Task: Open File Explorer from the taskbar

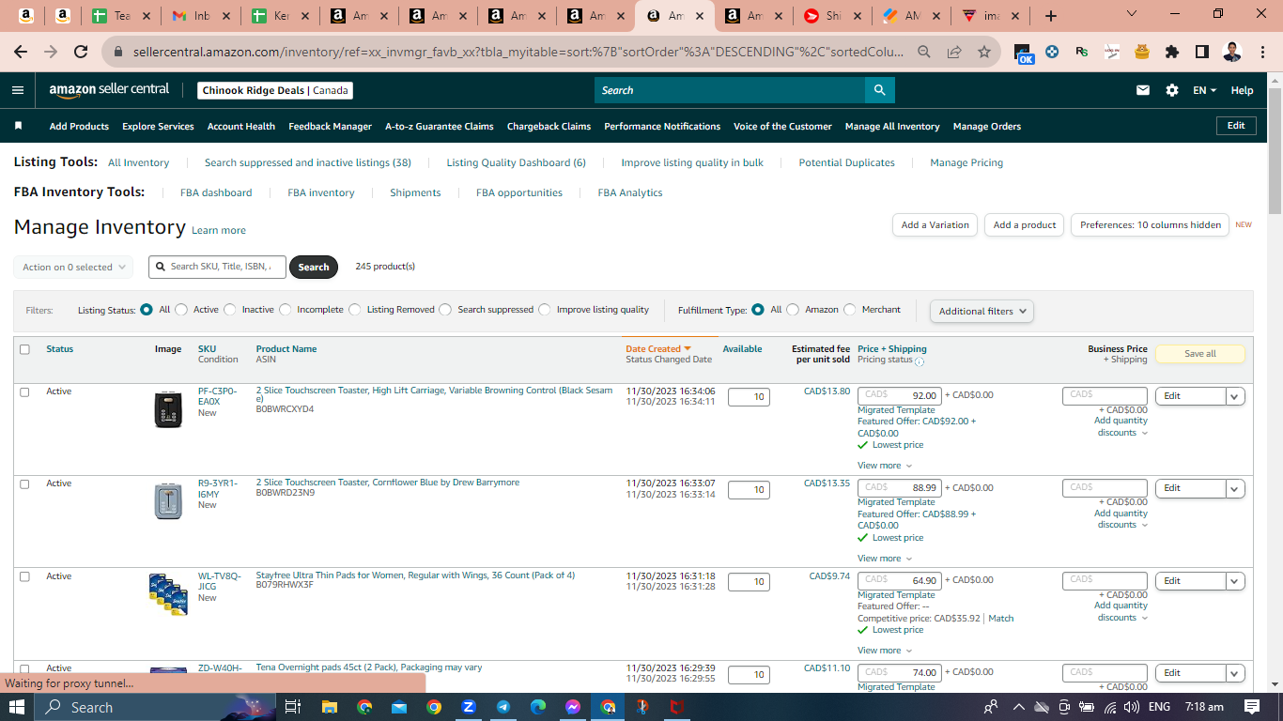Action: [x=329, y=707]
